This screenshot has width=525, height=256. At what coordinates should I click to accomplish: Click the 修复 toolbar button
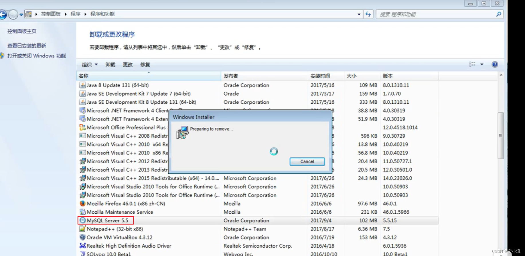(x=145, y=65)
